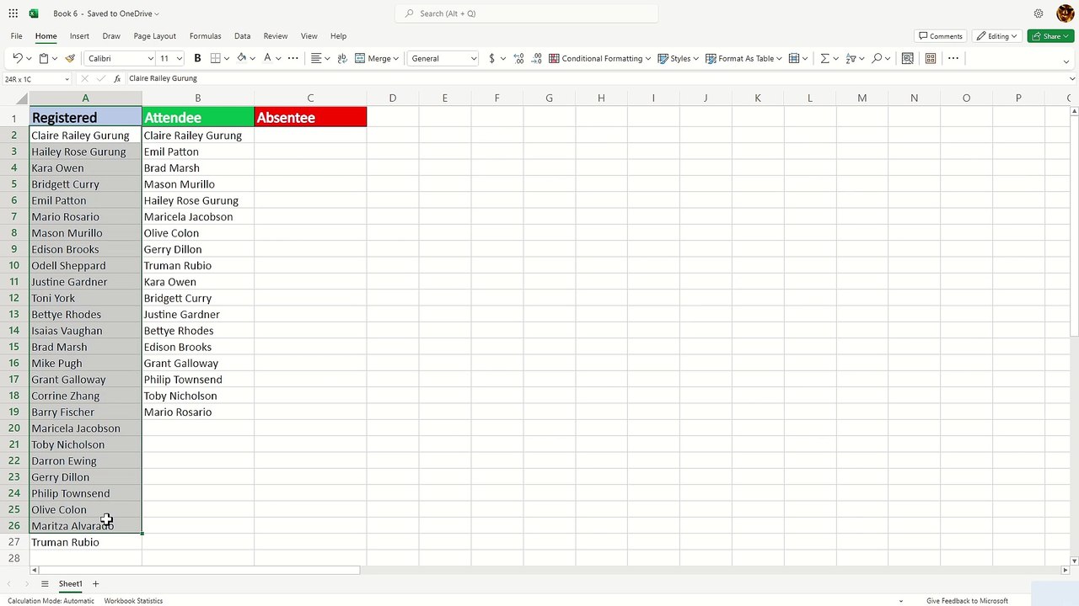Open the Undo history dropdown arrow
Viewport: 1079px width, 606px height.
coord(29,58)
